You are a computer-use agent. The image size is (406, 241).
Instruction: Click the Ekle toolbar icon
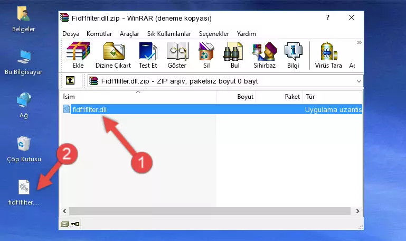[x=78, y=51]
